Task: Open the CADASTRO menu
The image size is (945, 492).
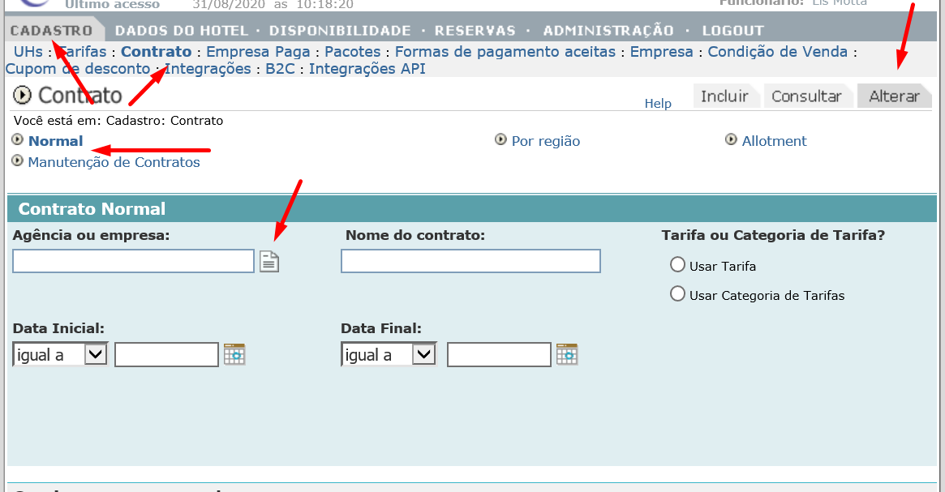Action: 51,30
